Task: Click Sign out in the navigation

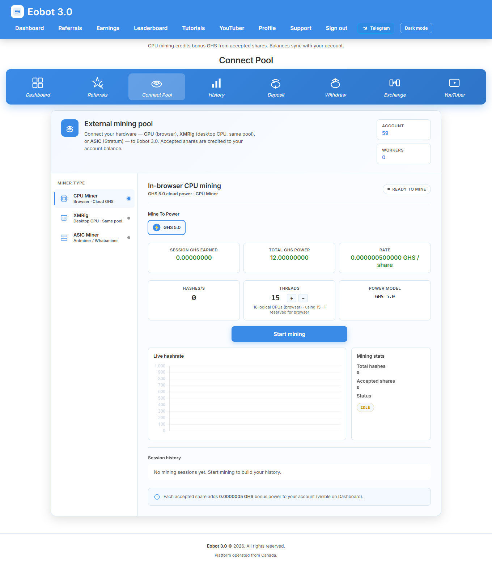Action: [336, 28]
